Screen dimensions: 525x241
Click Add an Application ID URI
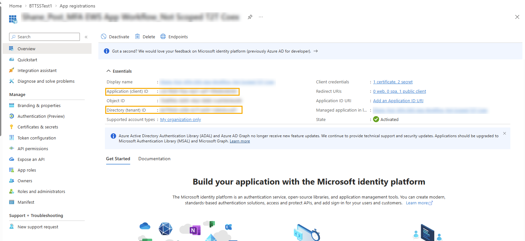click(x=398, y=101)
